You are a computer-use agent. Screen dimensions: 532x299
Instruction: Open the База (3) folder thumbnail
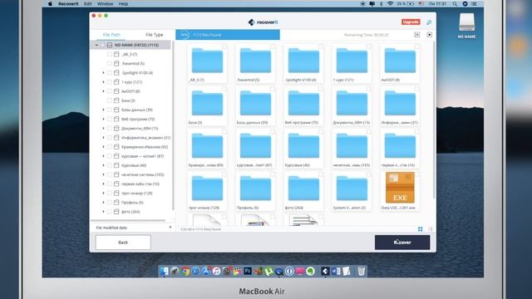[x=207, y=104]
